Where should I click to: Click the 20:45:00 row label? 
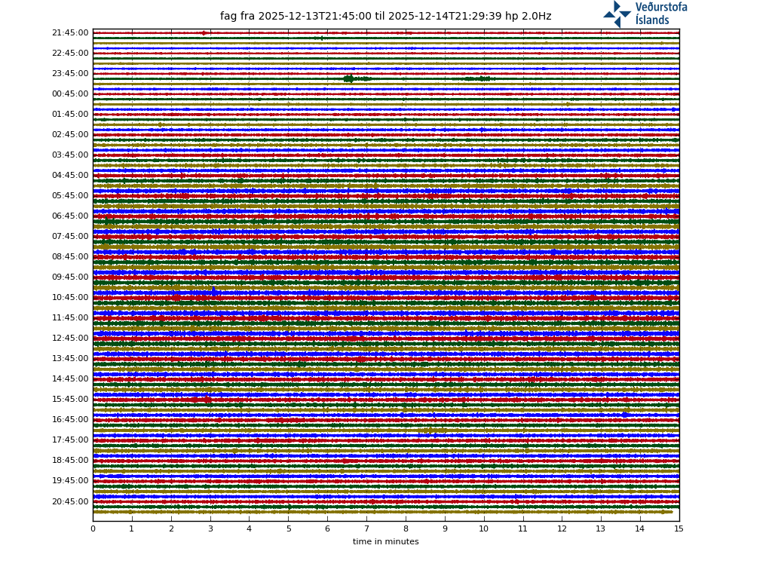[x=70, y=501]
